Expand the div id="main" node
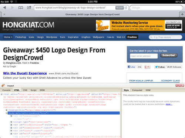The image size is (185, 138). [11, 134]
